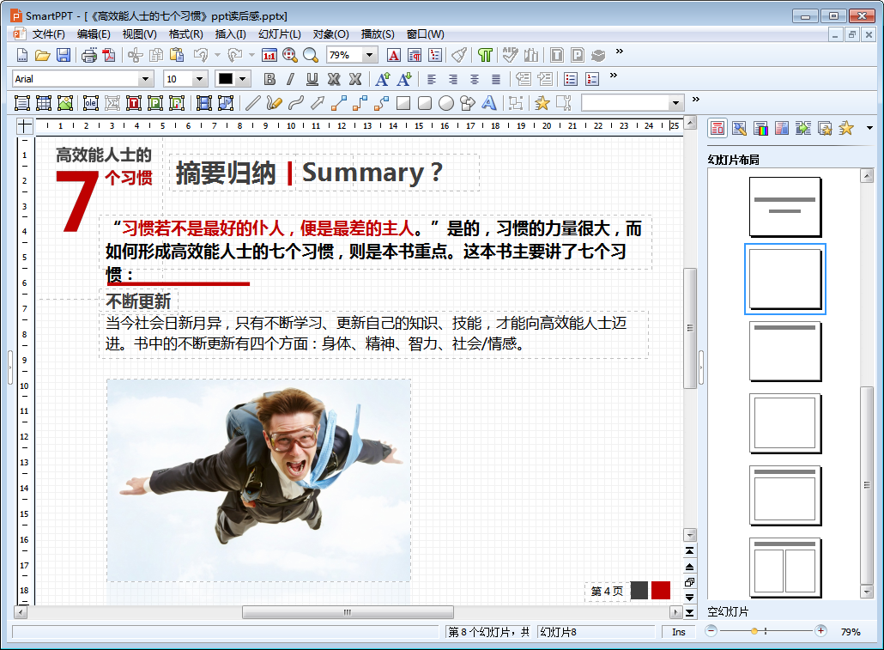Open the 播放(S) menu
The image size is (884, 650).
(378, 33)
